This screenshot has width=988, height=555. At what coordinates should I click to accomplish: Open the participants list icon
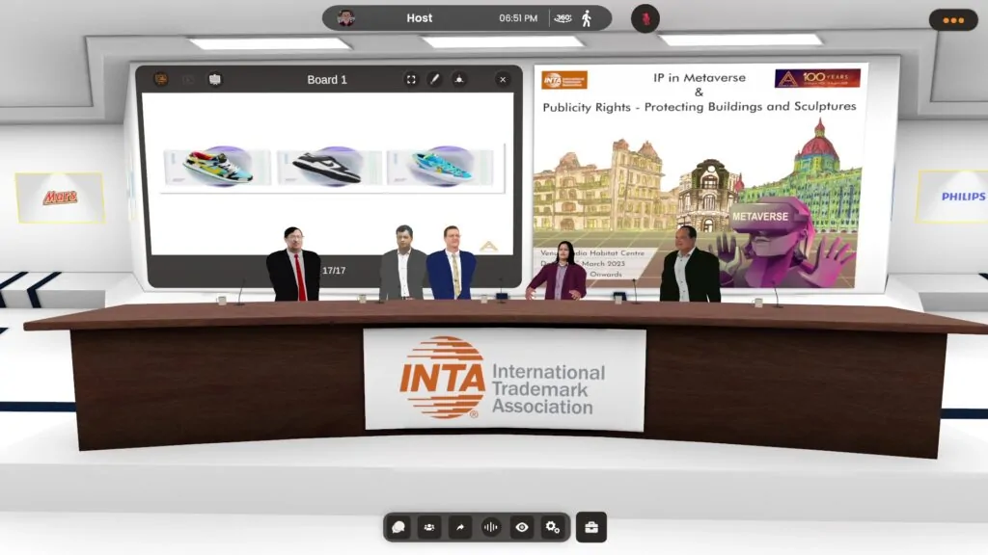(x=429, y=527)
